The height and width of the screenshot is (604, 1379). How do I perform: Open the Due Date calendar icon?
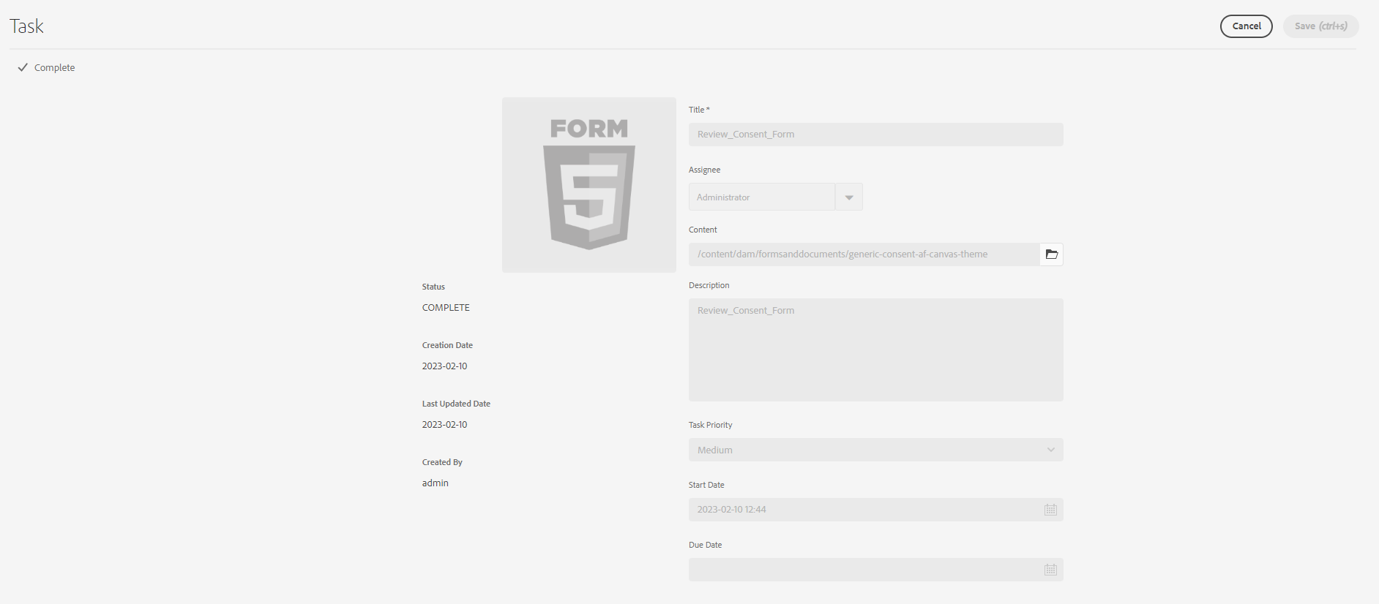tap(1050, 570)
